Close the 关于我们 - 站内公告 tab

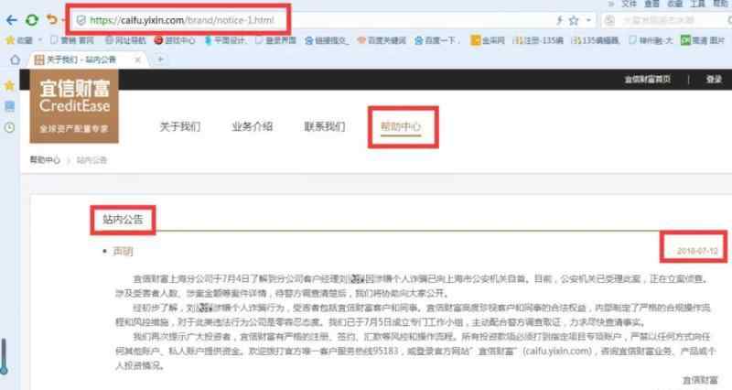tap(138, 60)
